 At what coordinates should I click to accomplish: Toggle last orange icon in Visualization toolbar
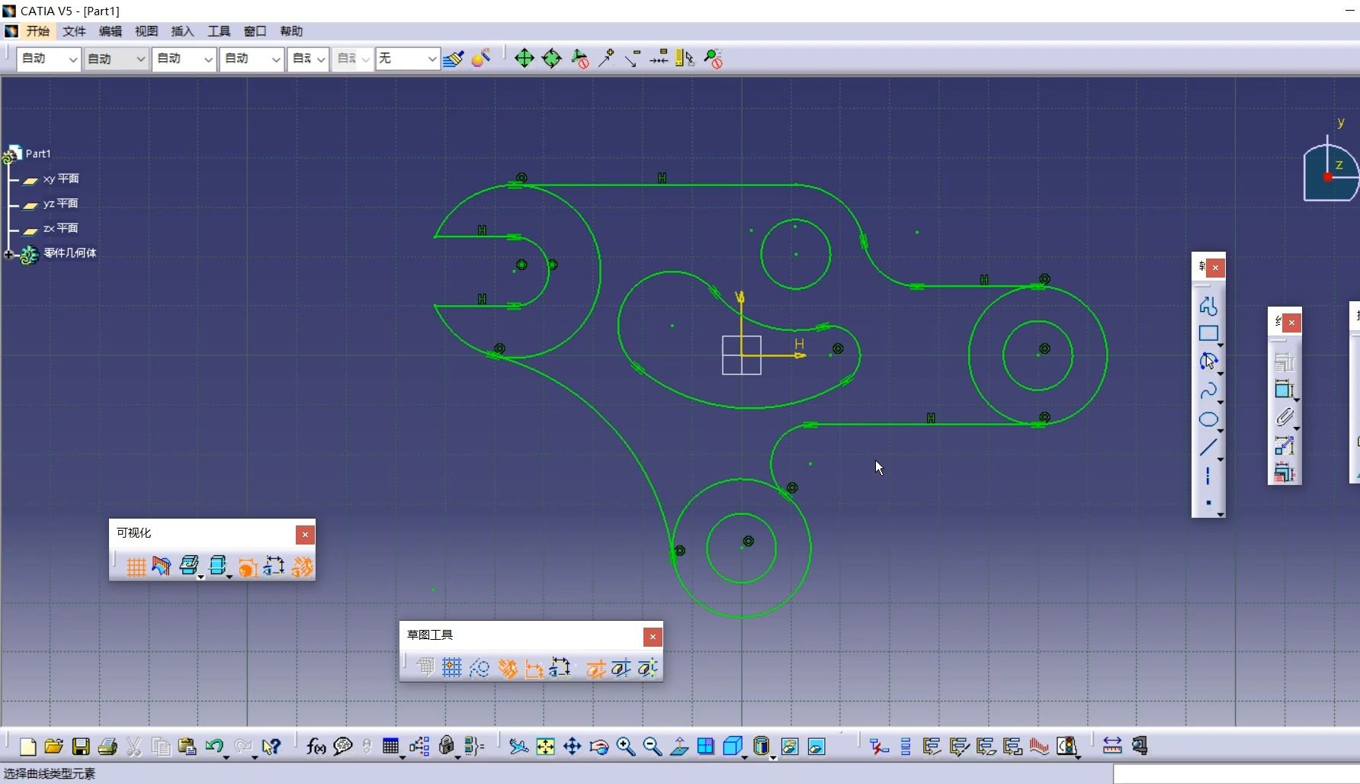coord(303,567)
